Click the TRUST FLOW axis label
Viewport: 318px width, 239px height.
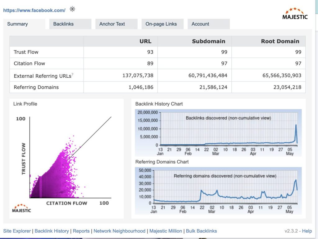pos(24,159)
